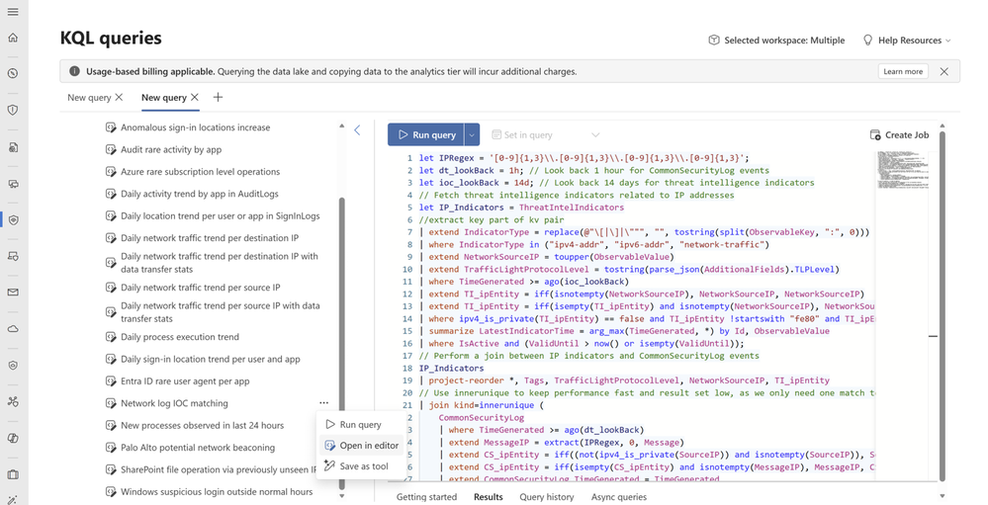Open the hamburger navigation menu
Screen dimensions: 988x505
point(13,12)
